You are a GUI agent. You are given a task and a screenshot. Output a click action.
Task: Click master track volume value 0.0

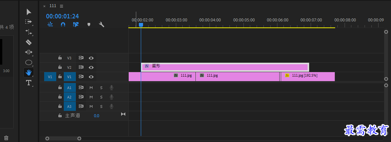(x=97, y=116)
